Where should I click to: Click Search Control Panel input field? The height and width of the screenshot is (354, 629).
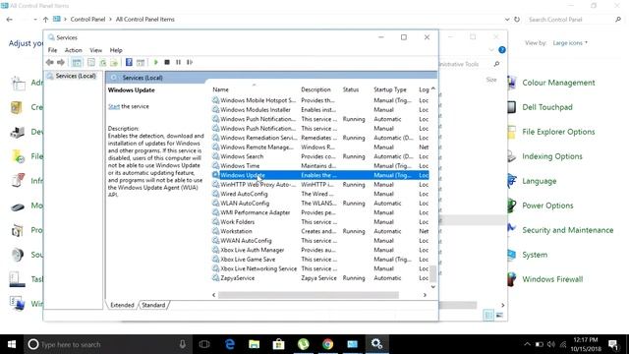(570, 20)
